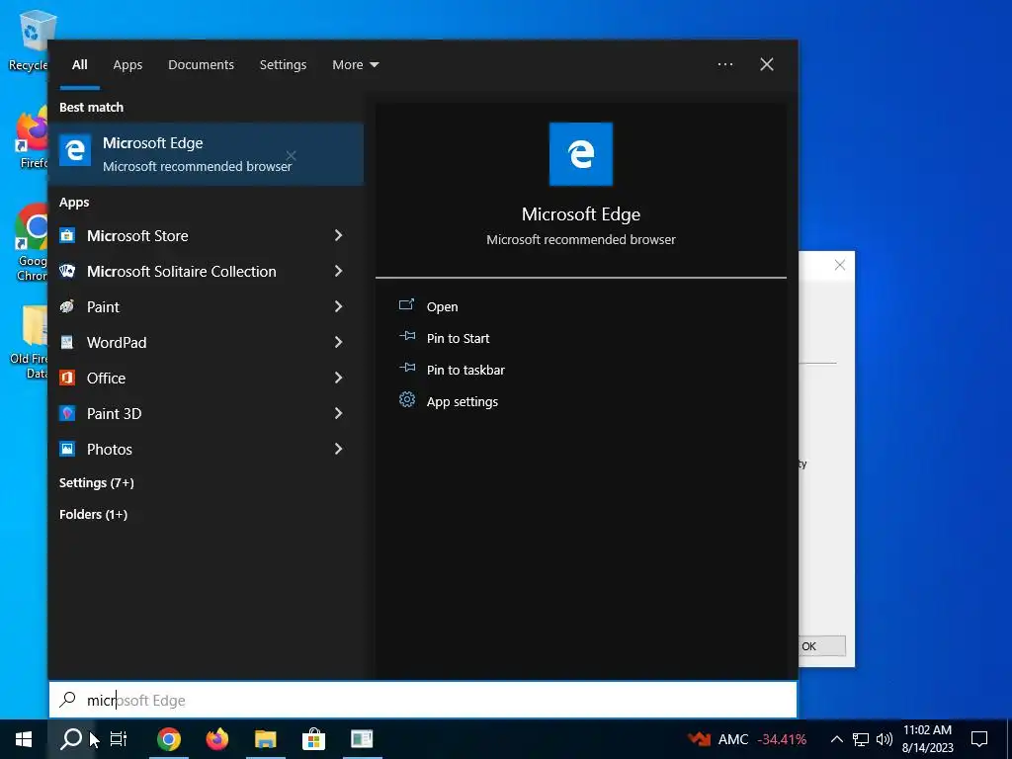Screen dimensions: 1012x759
Task: Click the AMC stock ticker widget
Action: tap(747, 739)
